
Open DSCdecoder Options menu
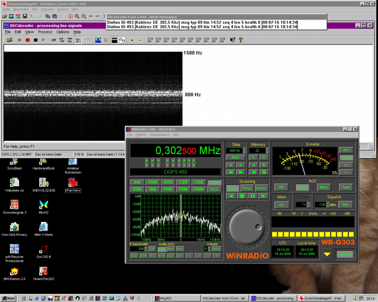pyautogui.click(x=62, y=32)
